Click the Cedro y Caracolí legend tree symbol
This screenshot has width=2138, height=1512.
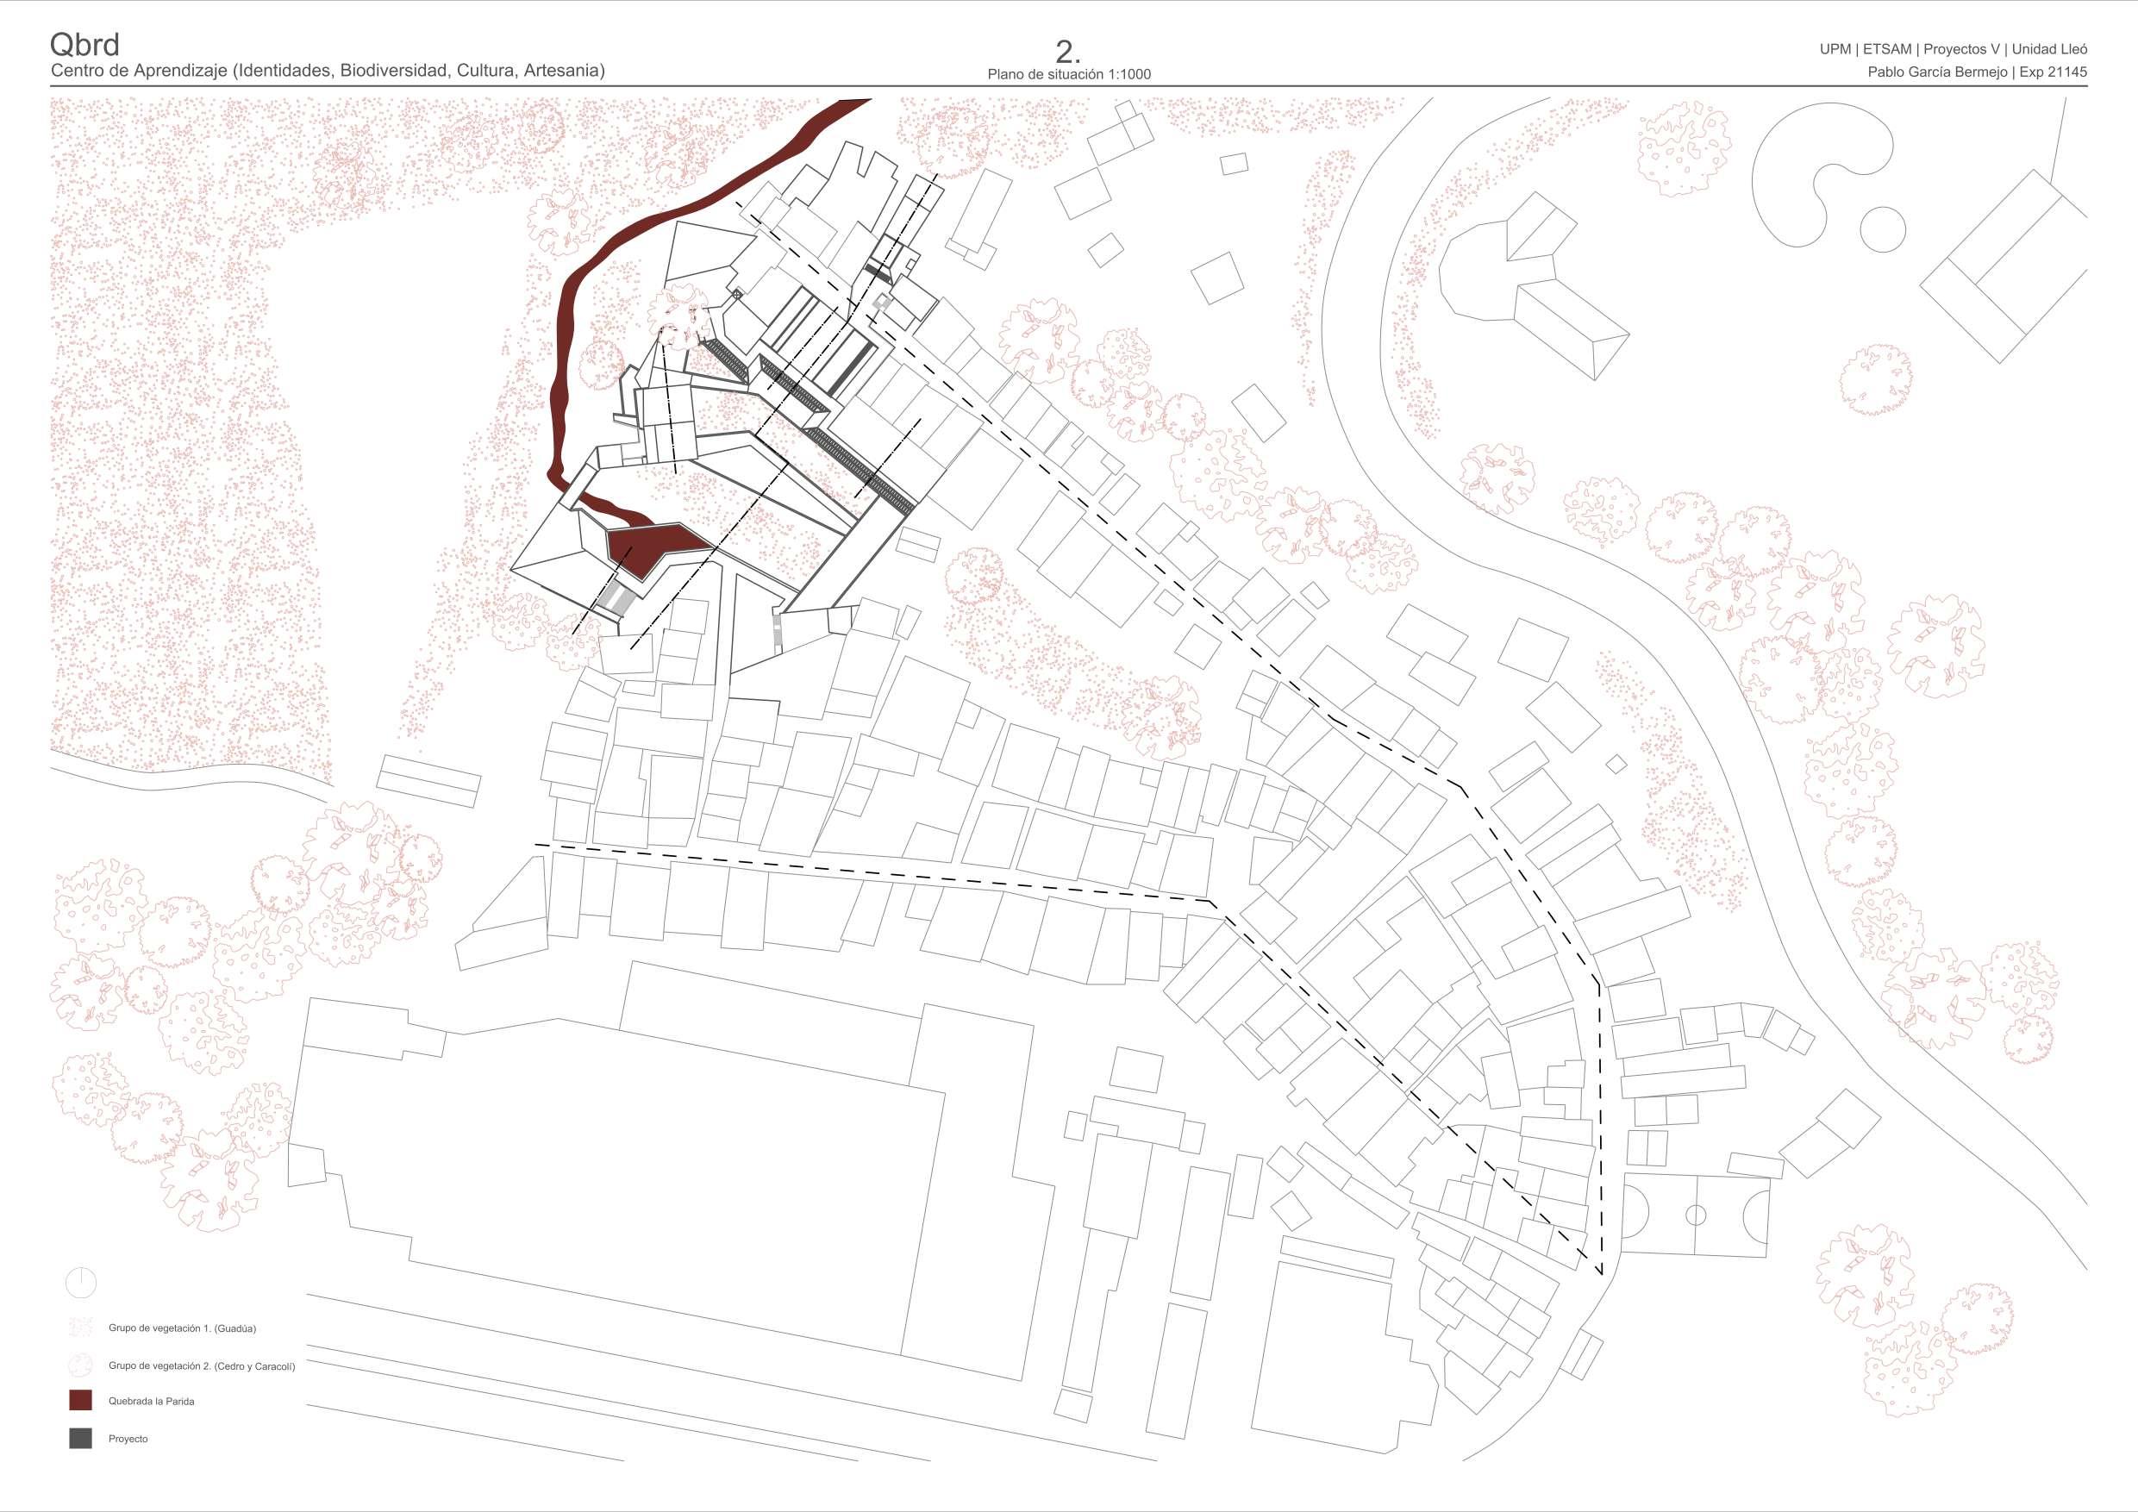pyautogui.click(x=81, y=1365)
